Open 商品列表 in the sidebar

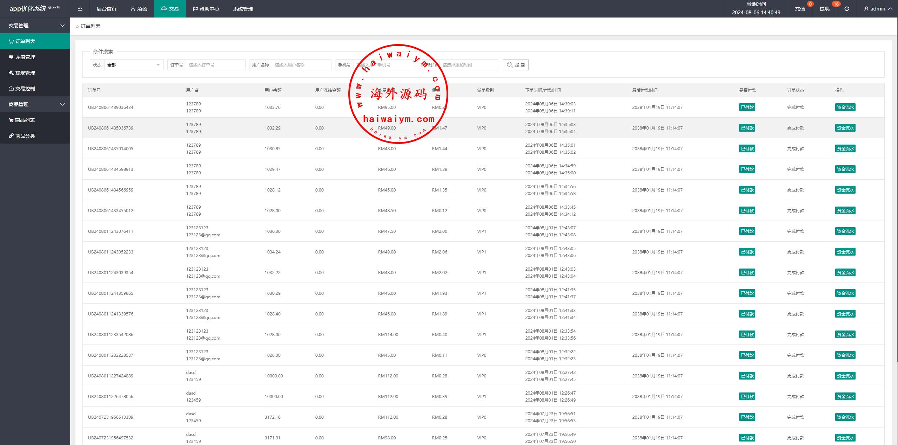(x=25, y=120)
